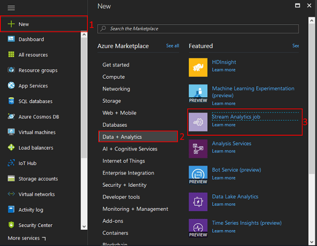Click the IoT Hub icon
The image size is (317, 246).
click(11, 163)
